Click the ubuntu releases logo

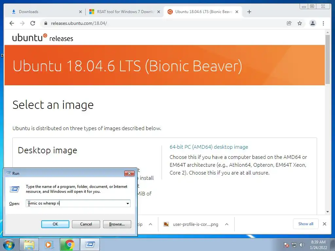click(43, 38)
